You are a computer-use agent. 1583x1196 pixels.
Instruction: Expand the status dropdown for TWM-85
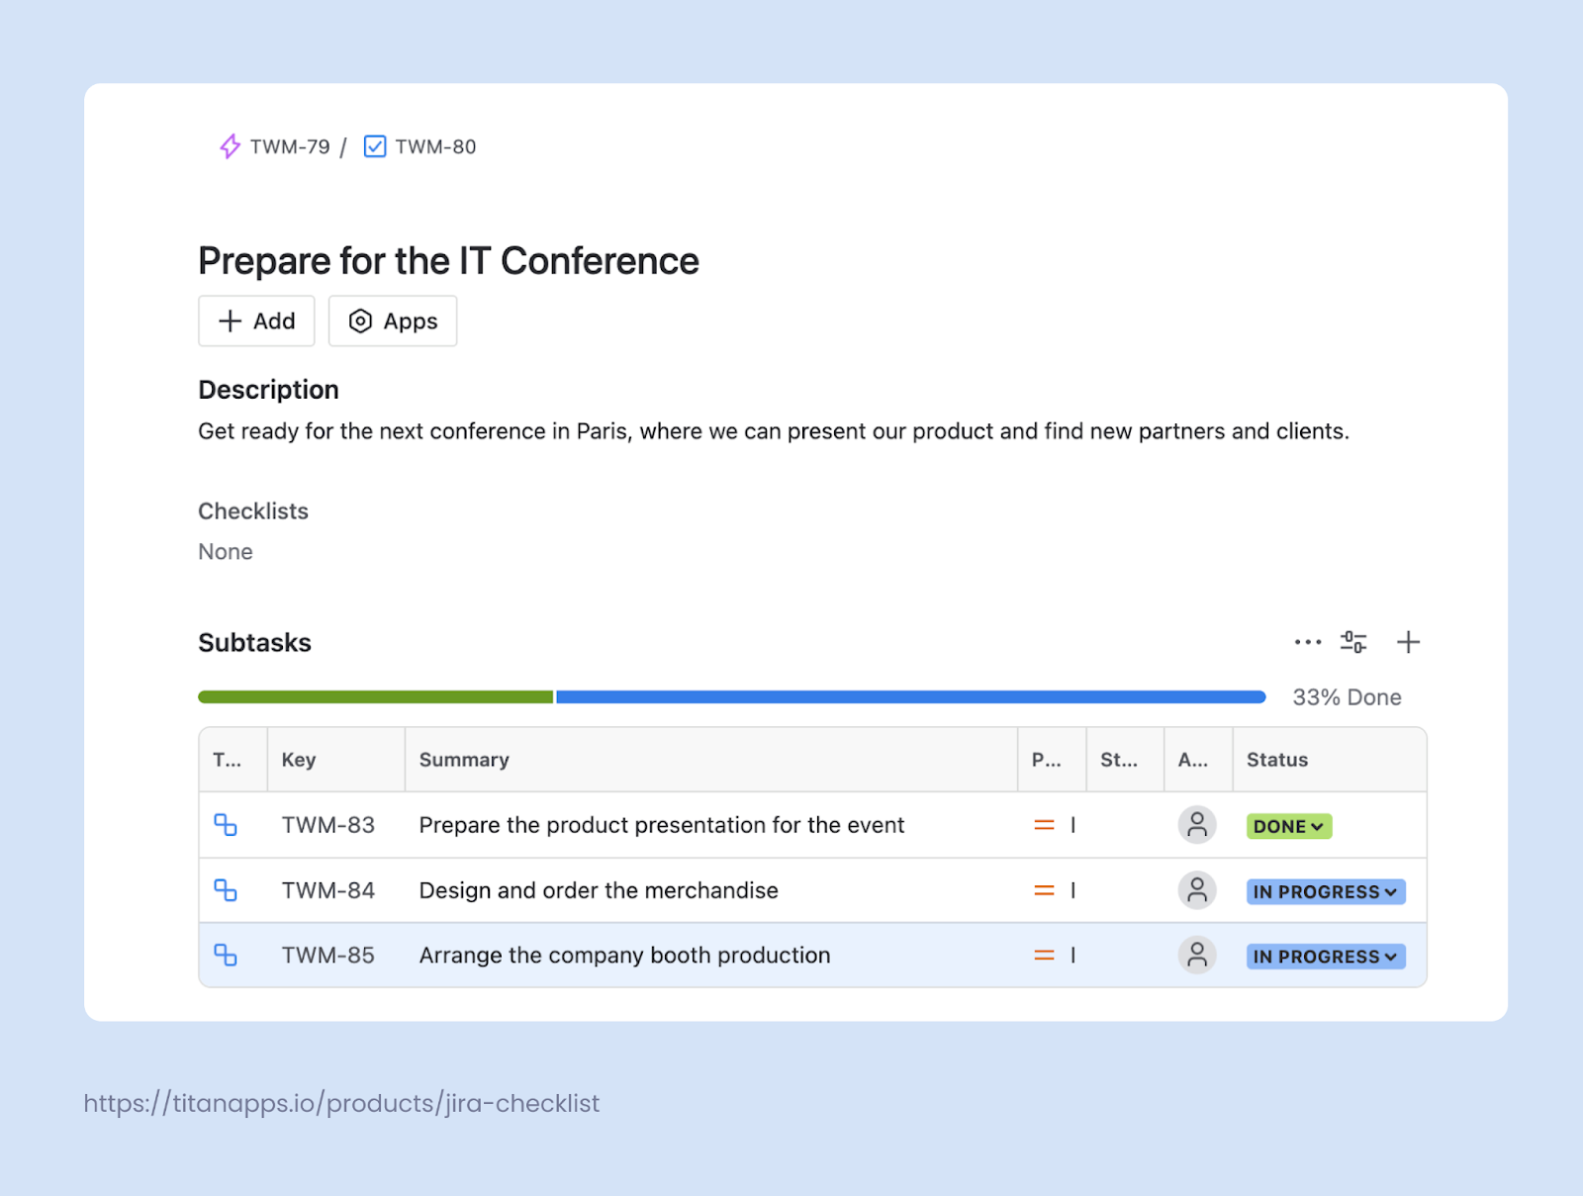(1325, 956)
